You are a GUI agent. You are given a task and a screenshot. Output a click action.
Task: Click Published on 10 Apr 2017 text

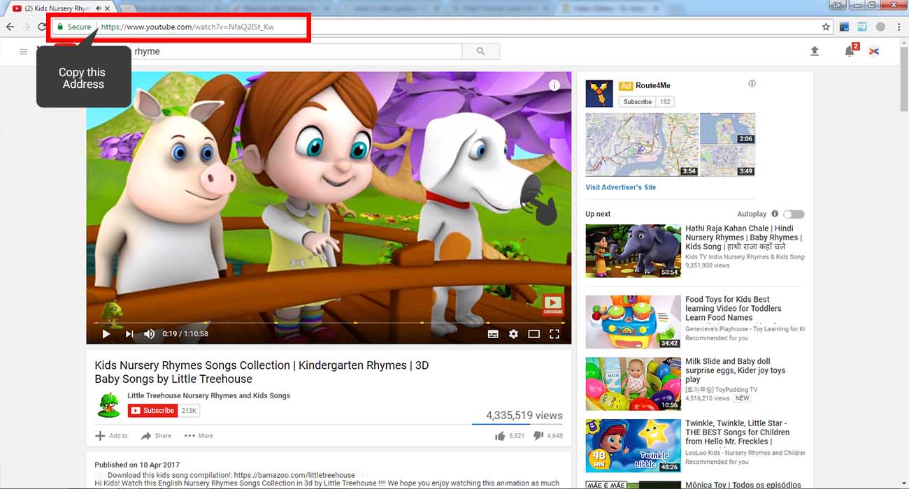(x=138, y=465)
